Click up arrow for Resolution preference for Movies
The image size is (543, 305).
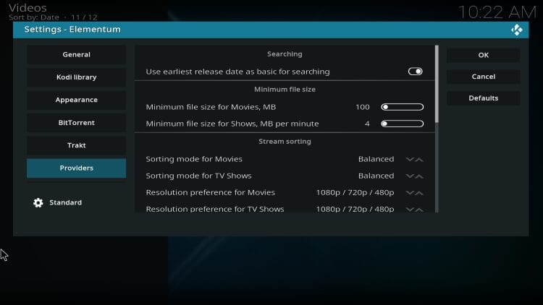(419, 193)
